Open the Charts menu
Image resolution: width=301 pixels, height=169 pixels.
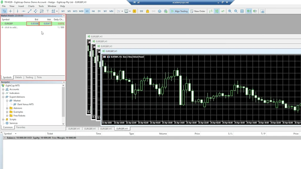click(31, 6)
